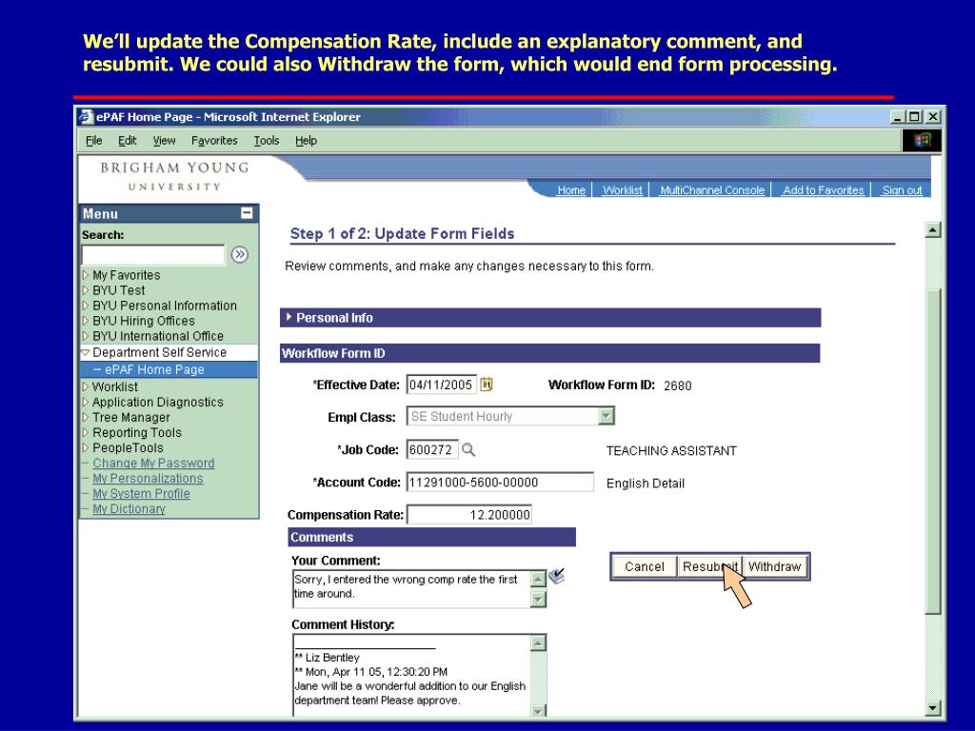Screen dimensions: 975x731
Task: Collapse the Menu panel minimize icon
Action: (x=247, y=213)
